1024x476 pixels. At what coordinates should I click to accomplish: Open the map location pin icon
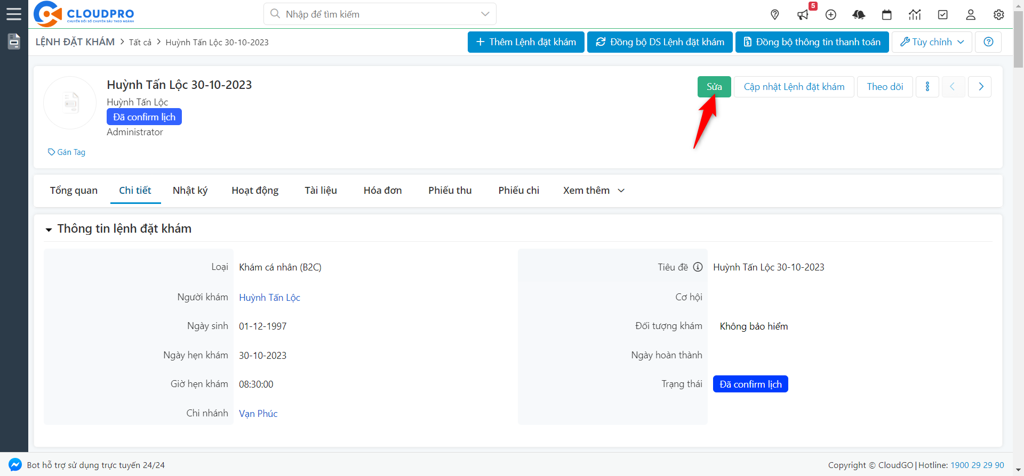[x=775, y=15]
